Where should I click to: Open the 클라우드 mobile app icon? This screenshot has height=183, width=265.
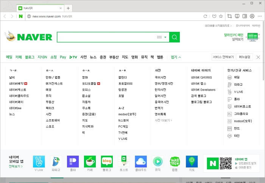tap(141, 161)
